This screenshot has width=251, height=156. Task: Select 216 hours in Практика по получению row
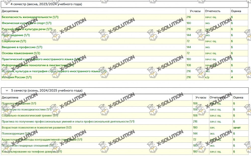click(x=195, y=122)
